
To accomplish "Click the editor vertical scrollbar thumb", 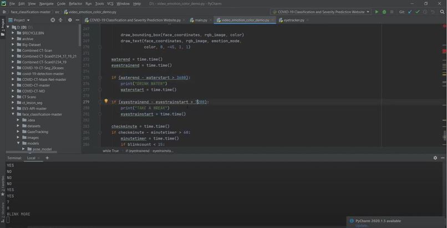I will click(x=445, y=135).
